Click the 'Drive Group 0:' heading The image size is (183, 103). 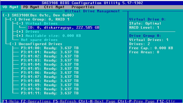click(145, 36)
